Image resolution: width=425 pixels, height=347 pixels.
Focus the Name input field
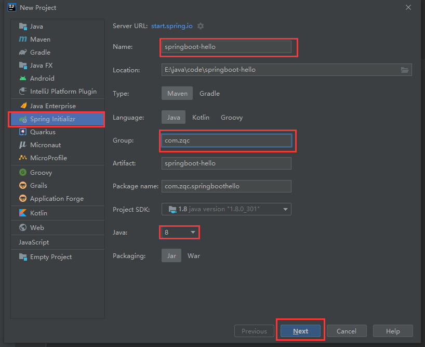click(x=227, y=47)
